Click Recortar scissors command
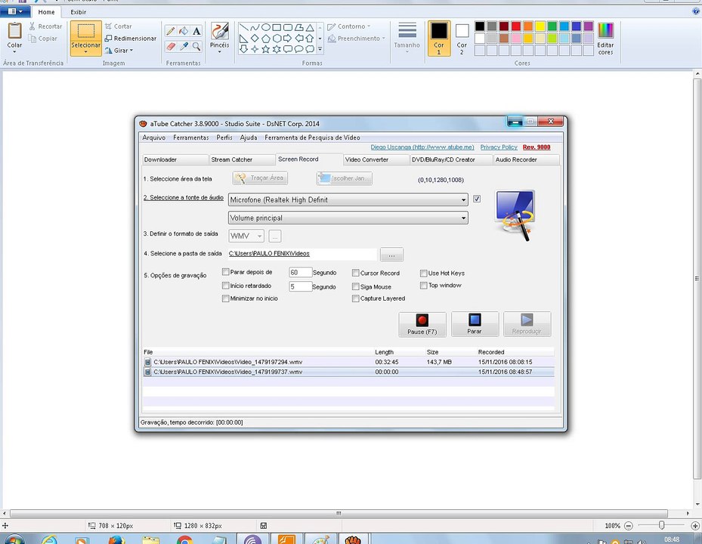The width and height of the screenshot is (702, 544). (45, 26)
